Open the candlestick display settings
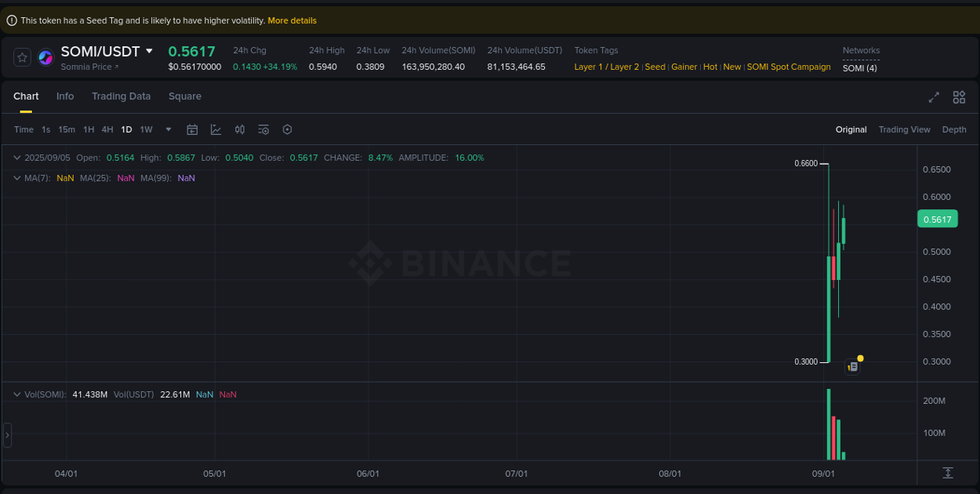980x494 pixels. click(240, 129)
